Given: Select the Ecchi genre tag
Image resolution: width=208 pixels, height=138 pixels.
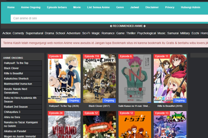Looking at the screenshot, I should pos(195,33).
